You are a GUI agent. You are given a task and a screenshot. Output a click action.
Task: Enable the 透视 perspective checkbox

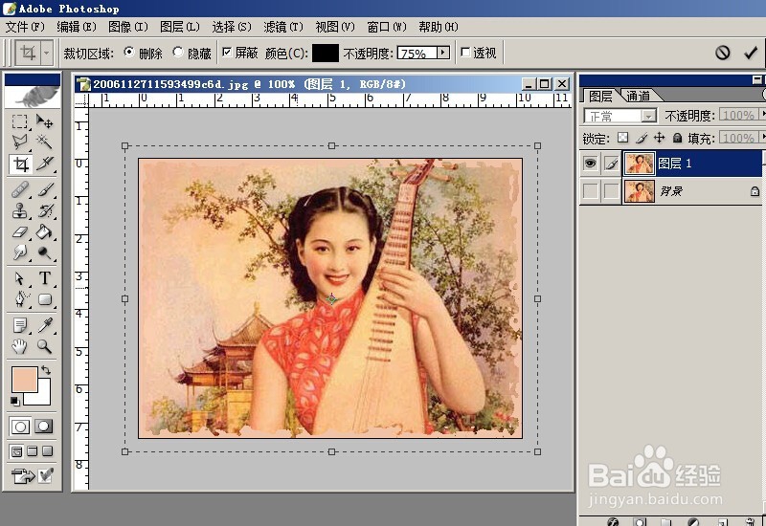tap(465, 52)
